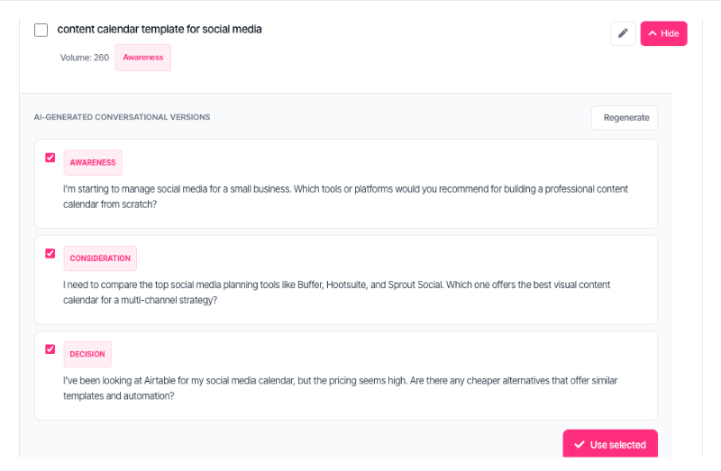Collapse the section with the Hide button
This screenshot has height=471, width=721.
click(663, 33)
